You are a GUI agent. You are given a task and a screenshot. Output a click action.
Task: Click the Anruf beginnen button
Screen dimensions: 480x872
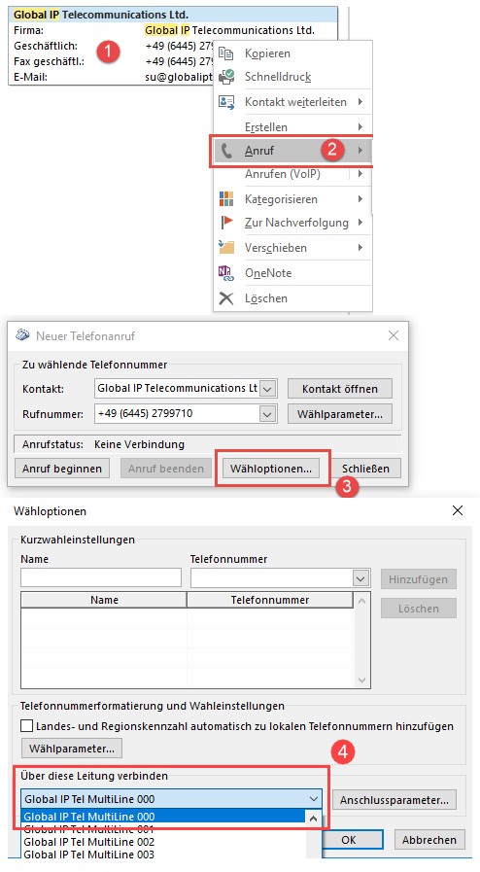pyautogui.click(x=62, y=469)
